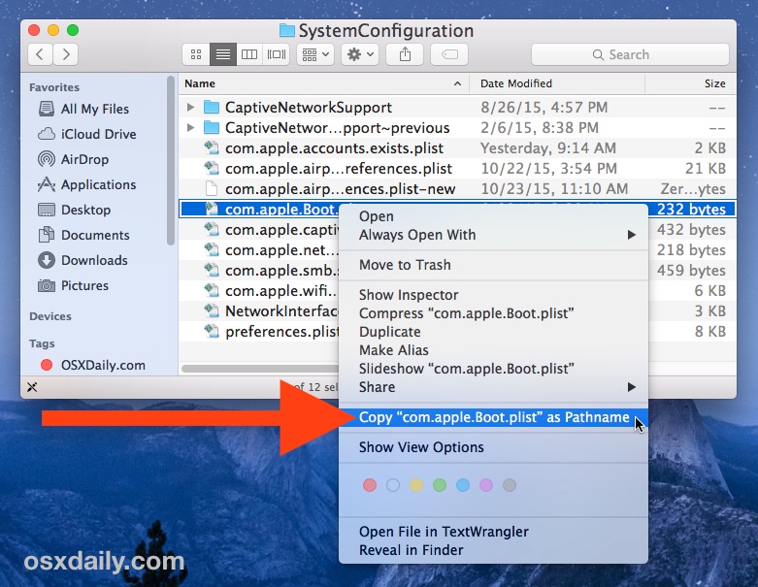Image resolution: width=758 pixels, height=587 pixels.
Task: Go forward with the right chevron button
Action: (66, 54)
